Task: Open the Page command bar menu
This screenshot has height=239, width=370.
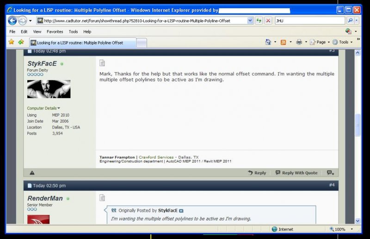Action: click(x=320, y=42)
